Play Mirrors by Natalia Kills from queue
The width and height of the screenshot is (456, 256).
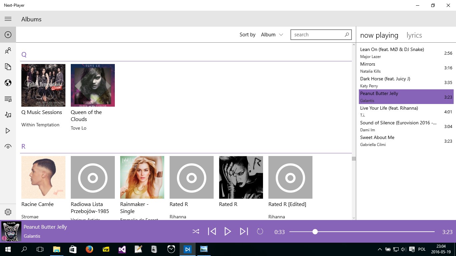click(x=406, y=67)
